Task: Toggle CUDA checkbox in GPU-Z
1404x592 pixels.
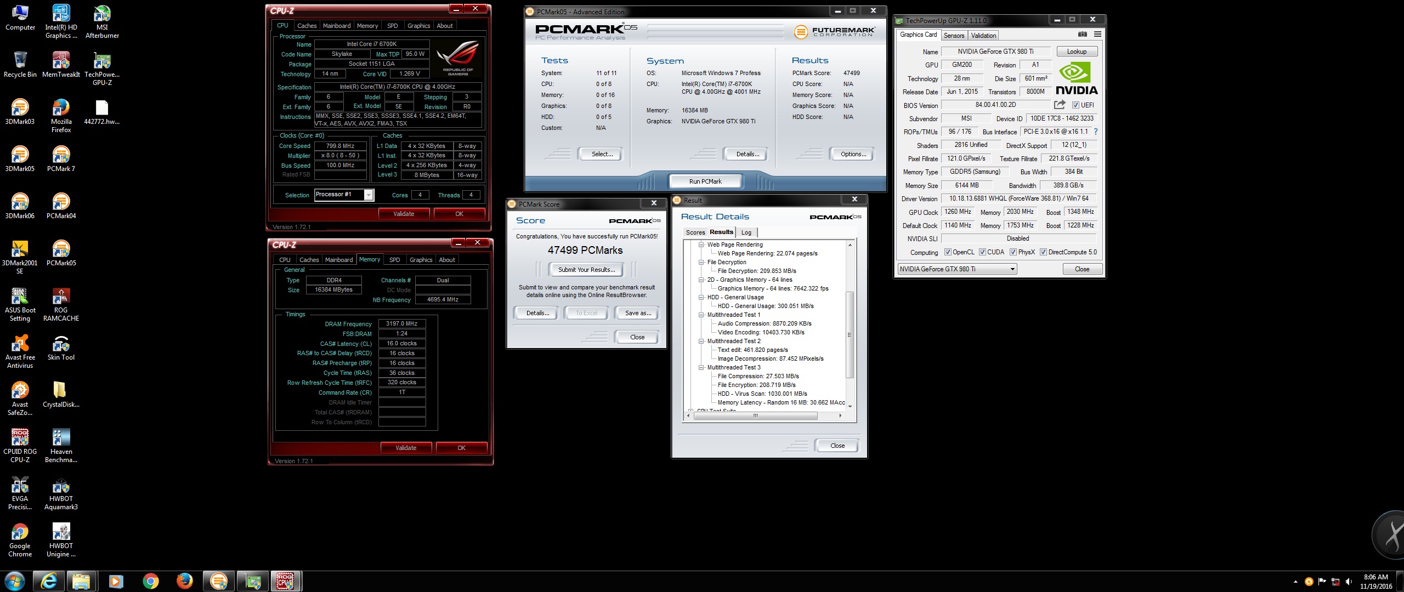Action: (x=982, y=252)
